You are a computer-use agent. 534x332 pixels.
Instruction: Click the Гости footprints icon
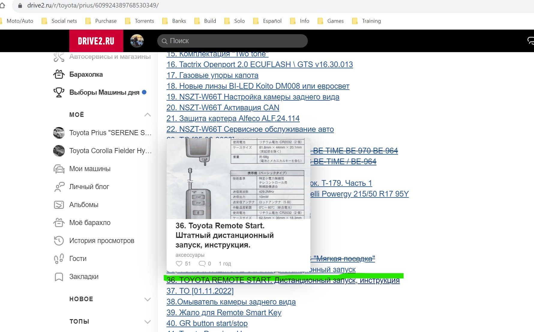59,259
